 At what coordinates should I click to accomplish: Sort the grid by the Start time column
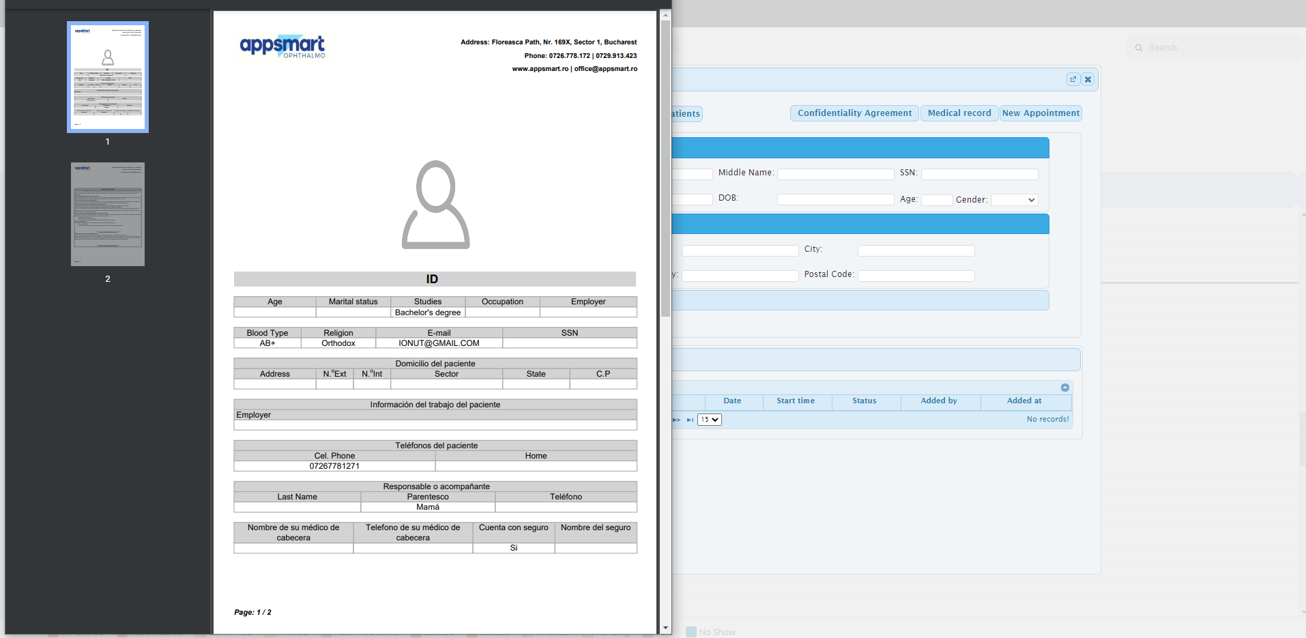click(796, 401)
